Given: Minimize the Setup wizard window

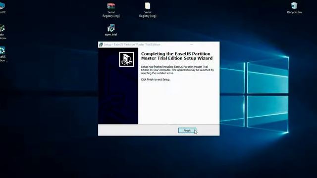Looking at the screenshot, I should [192, 44].
